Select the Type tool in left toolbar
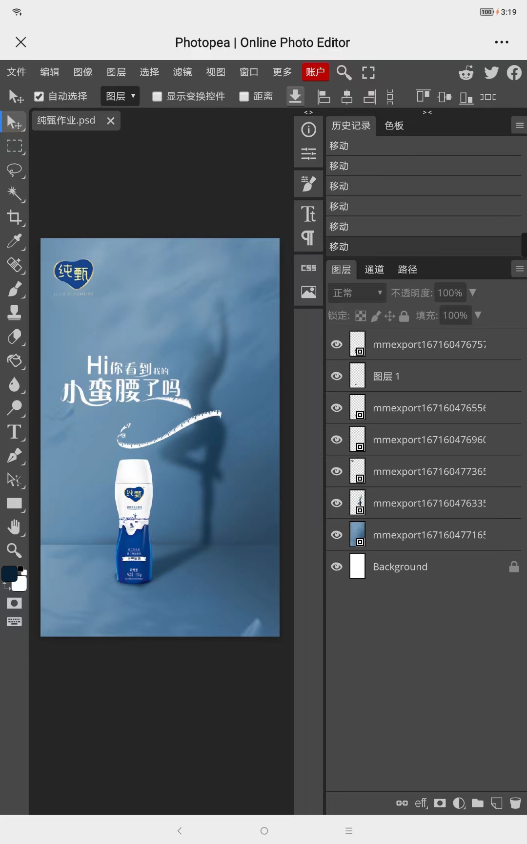This screenshot has height=844, width=527. click(x=14, y=432)
